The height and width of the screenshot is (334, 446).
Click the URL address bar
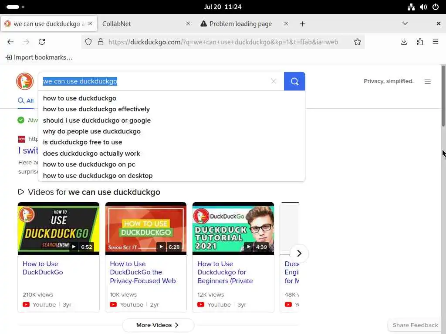[223, 42]
